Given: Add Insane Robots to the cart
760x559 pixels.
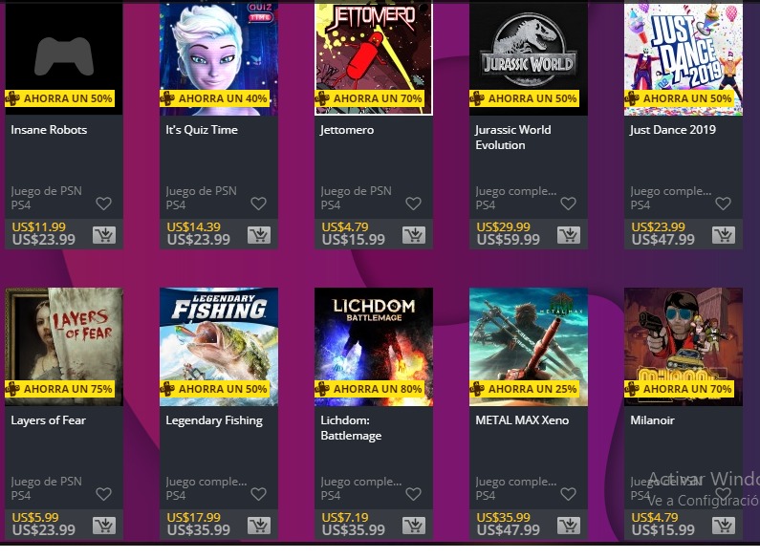Looking at the screenshot, I should point(104,235).
